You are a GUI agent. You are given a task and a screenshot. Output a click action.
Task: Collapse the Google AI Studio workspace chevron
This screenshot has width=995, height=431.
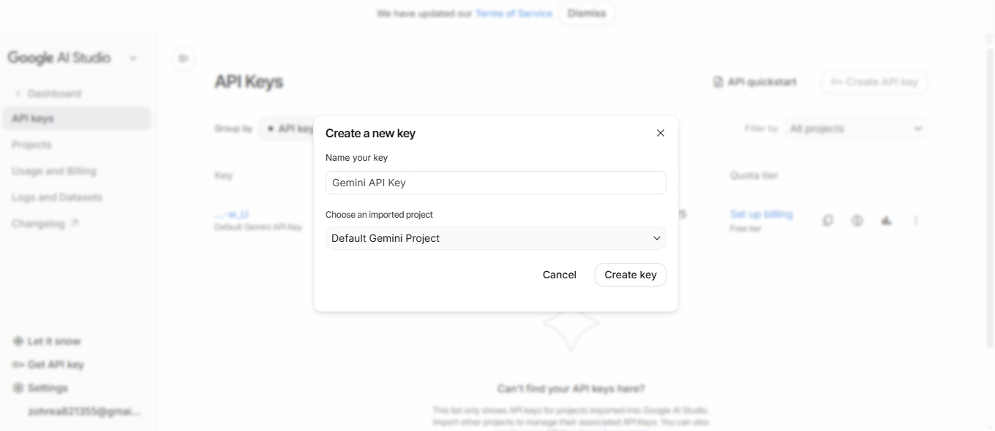[132, 58]
